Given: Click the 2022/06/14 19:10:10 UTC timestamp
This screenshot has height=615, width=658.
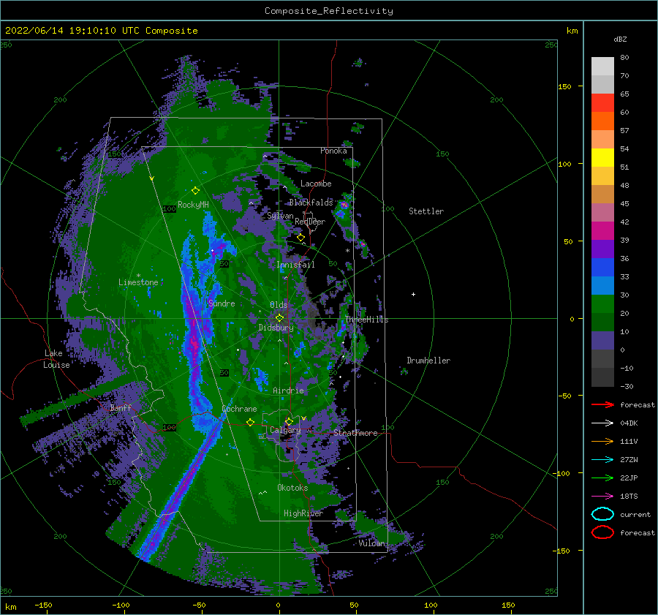Looking at the screenshot, I should point(101,31).
